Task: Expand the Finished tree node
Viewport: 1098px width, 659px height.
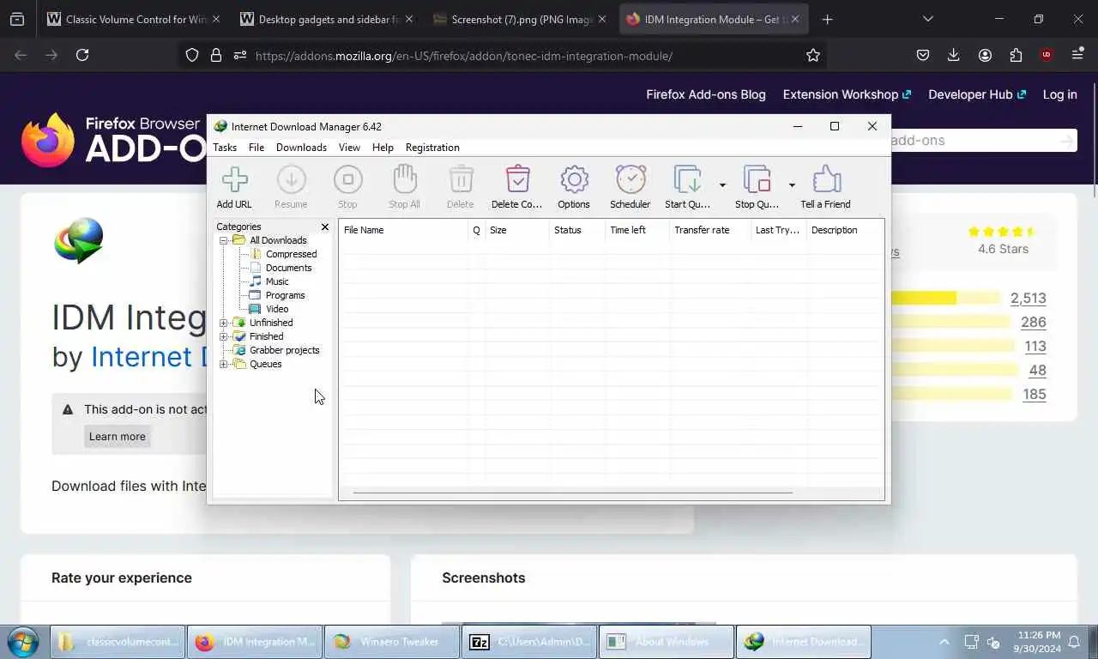Action: coord(224,336)
